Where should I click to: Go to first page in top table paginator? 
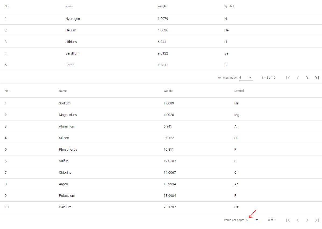click(288, 78)
